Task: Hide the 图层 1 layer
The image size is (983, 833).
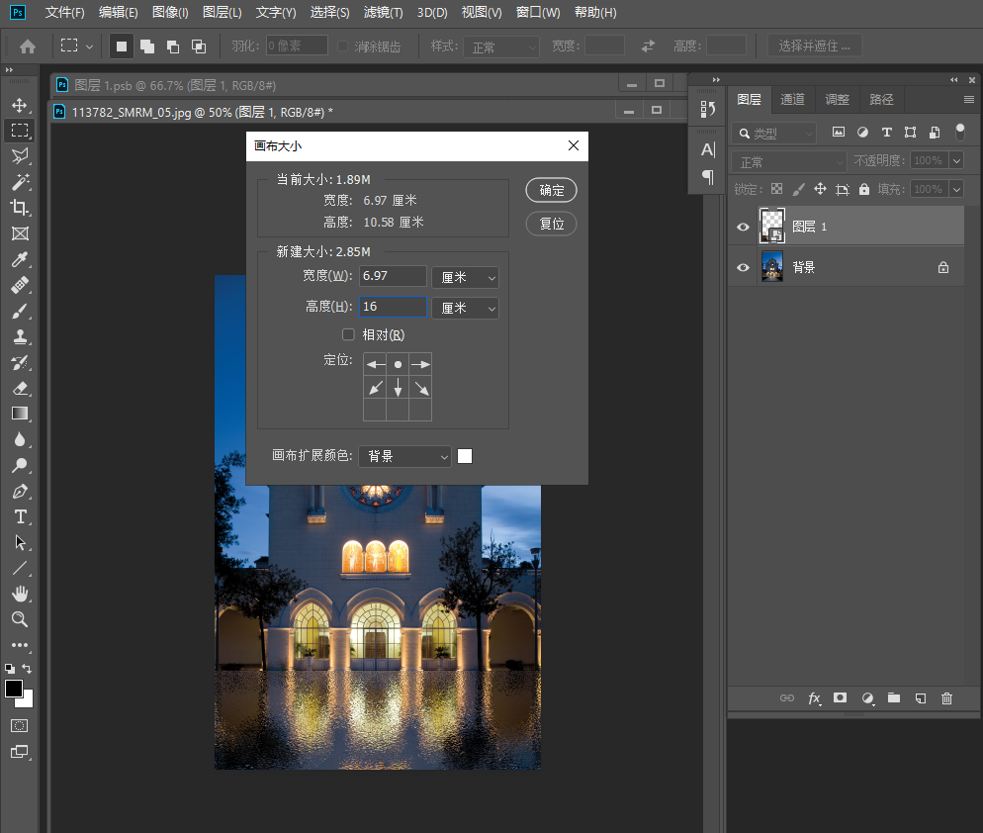Action: [743, 228]
